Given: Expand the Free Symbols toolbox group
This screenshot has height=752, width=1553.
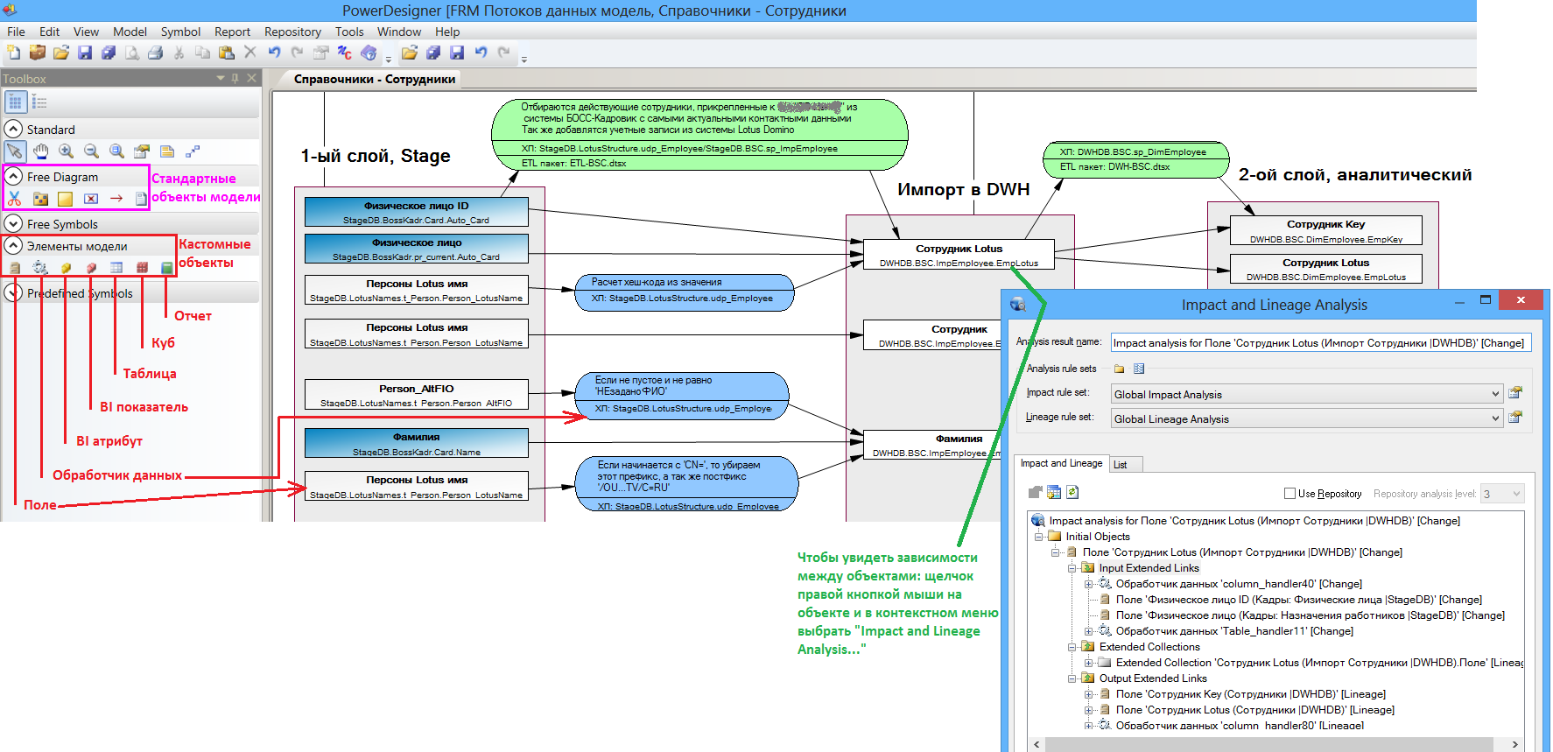Looking at the screenshot, I should [13, 223].
